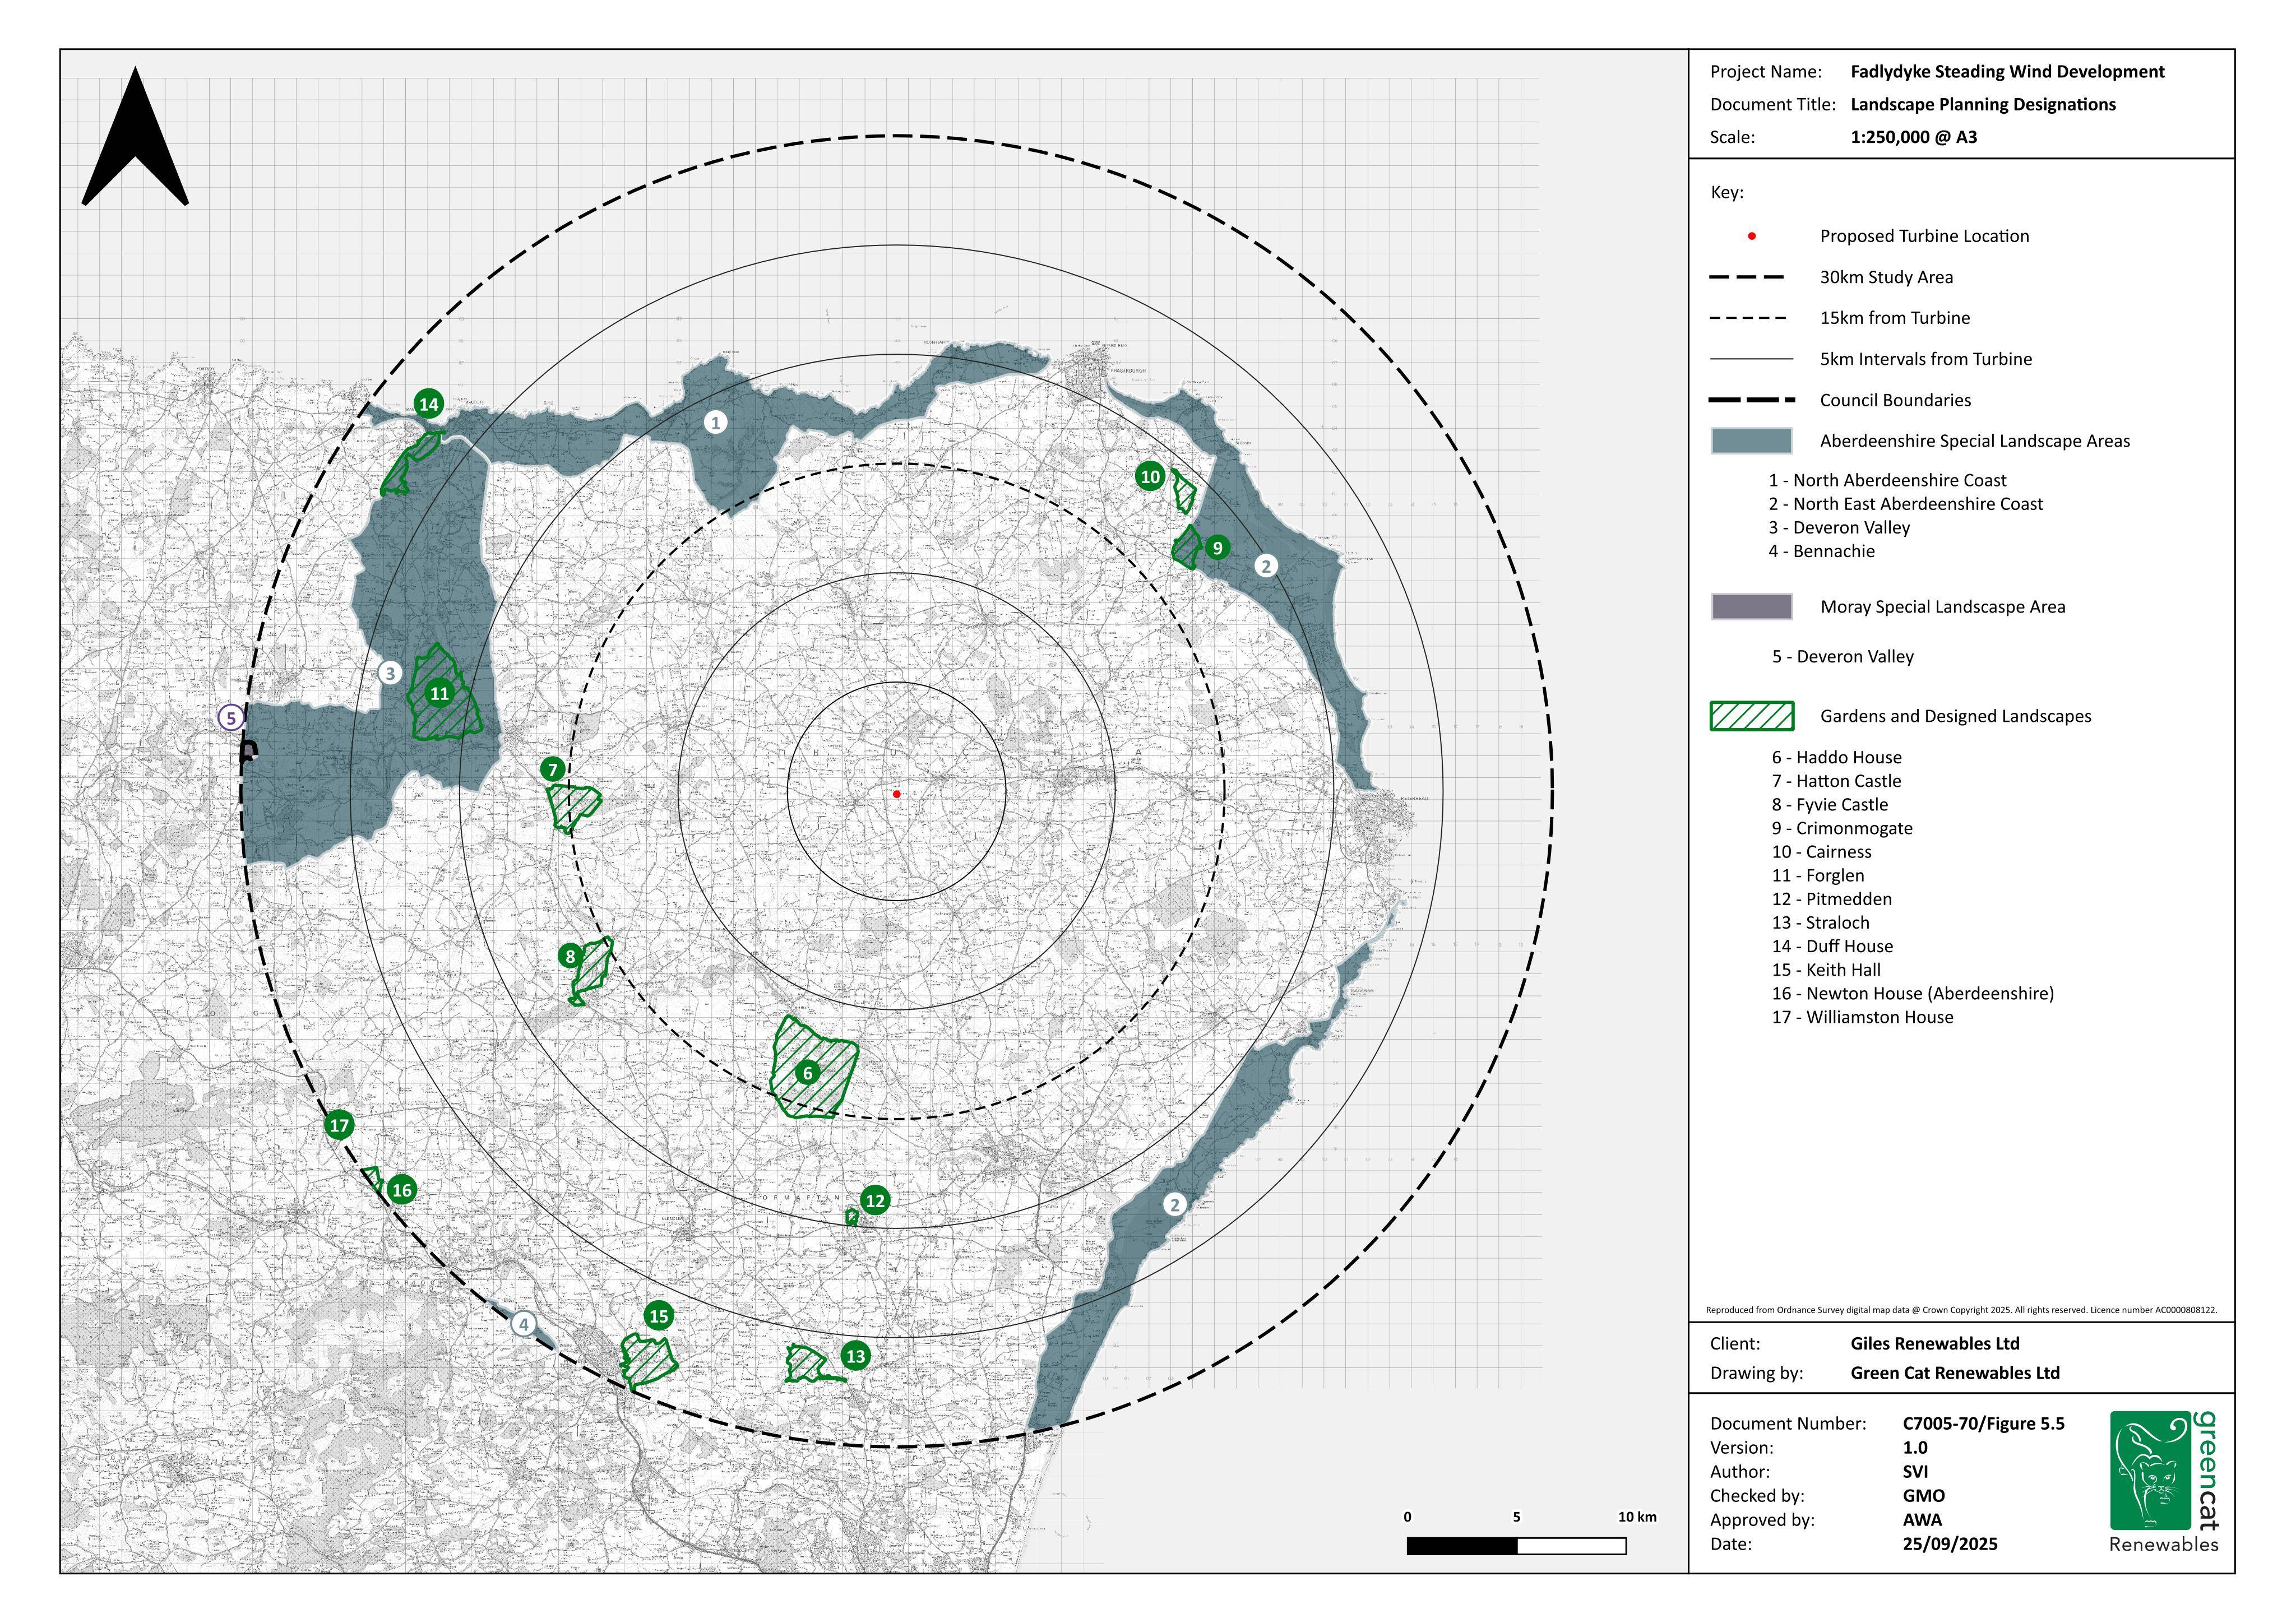Click white marker 4 for Bennachie
The image size is (2296, 1623).
pos(523,1325)
